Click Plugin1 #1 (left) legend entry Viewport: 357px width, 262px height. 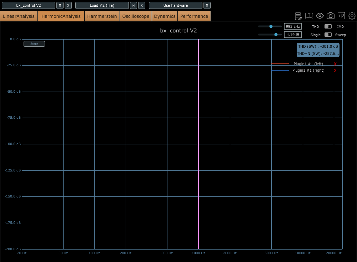click(308, 64)
